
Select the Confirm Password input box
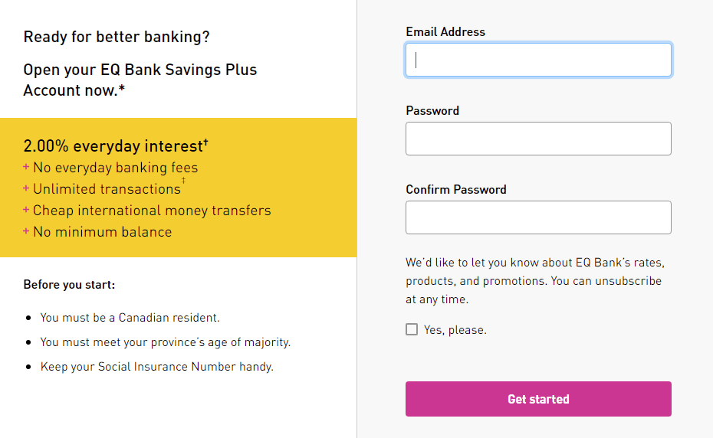click(538, 217)
